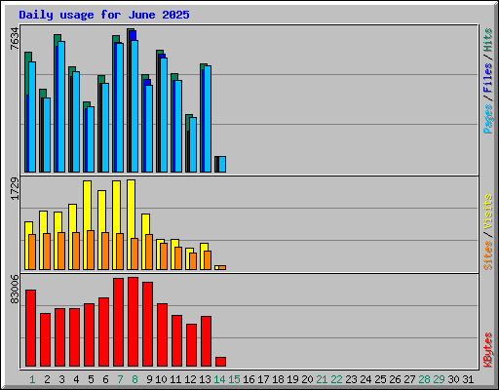Click the KBytes legend label
499x390 pixels.
(488, 350)
